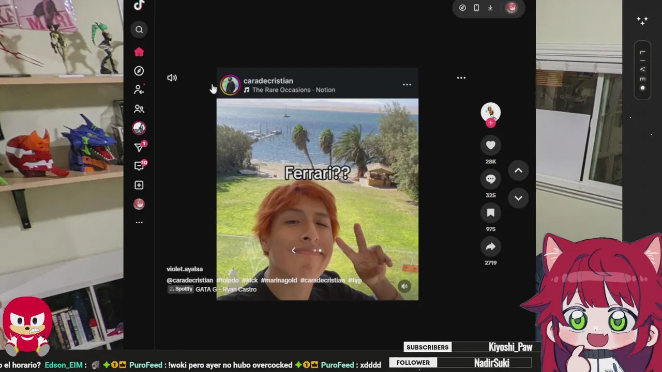Toggle the volume speaker beside the video
662x372 pixels.
pos(172,78)
